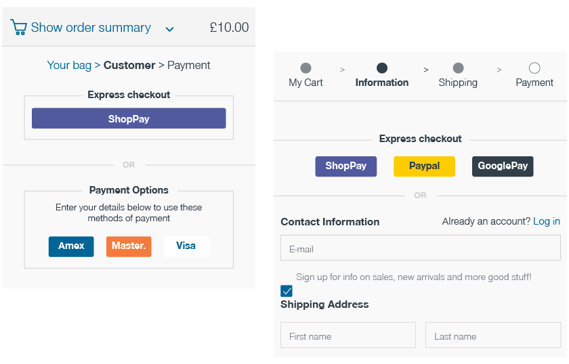Choose the Visa payment badge
The image size is (569, 364).
pyautogui.click(x=186, y=246)
